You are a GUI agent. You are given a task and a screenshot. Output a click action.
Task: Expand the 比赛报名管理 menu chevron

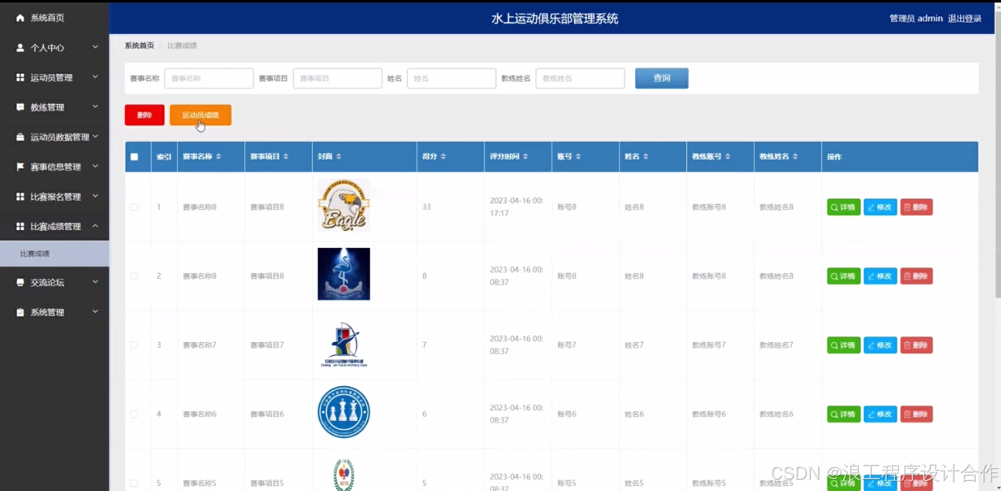tap(95, 196)
